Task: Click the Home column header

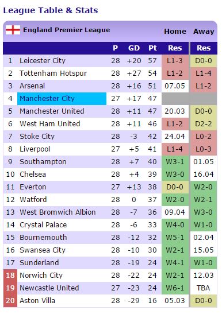Action: click(x=175, y=32)
